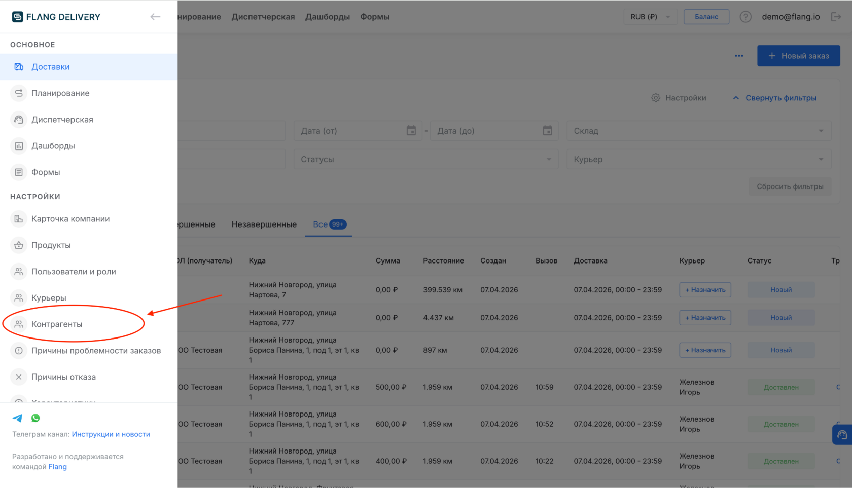Click the Планирование route icon
Image resolution: width=852 pixels, height=488 pixels.
click(x=19, y=93)
